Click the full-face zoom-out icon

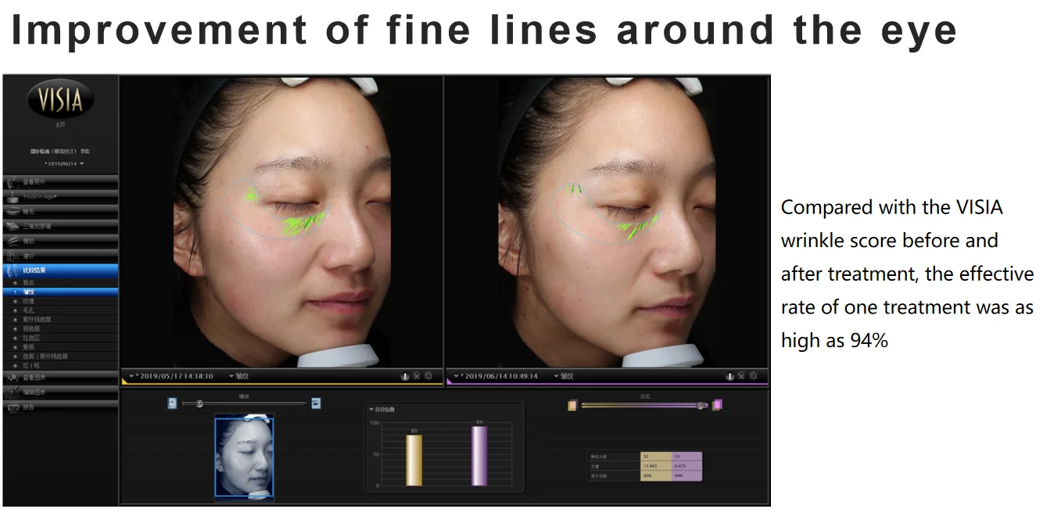[172, 403]
